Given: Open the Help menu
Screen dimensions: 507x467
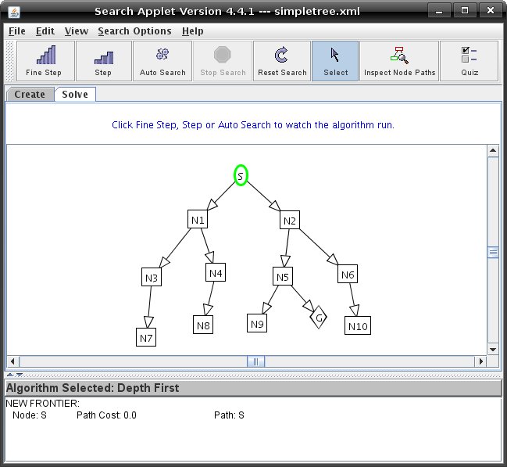Looking at the screenshot, I should (192, 31).
